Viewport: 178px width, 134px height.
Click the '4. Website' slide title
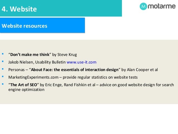[19, 9]
